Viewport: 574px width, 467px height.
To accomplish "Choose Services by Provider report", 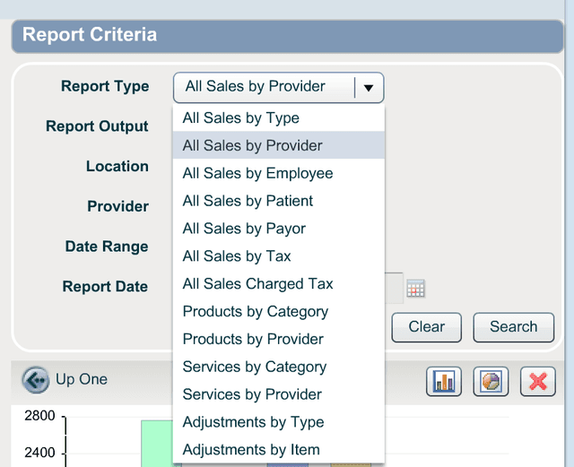I will (279, 394).
